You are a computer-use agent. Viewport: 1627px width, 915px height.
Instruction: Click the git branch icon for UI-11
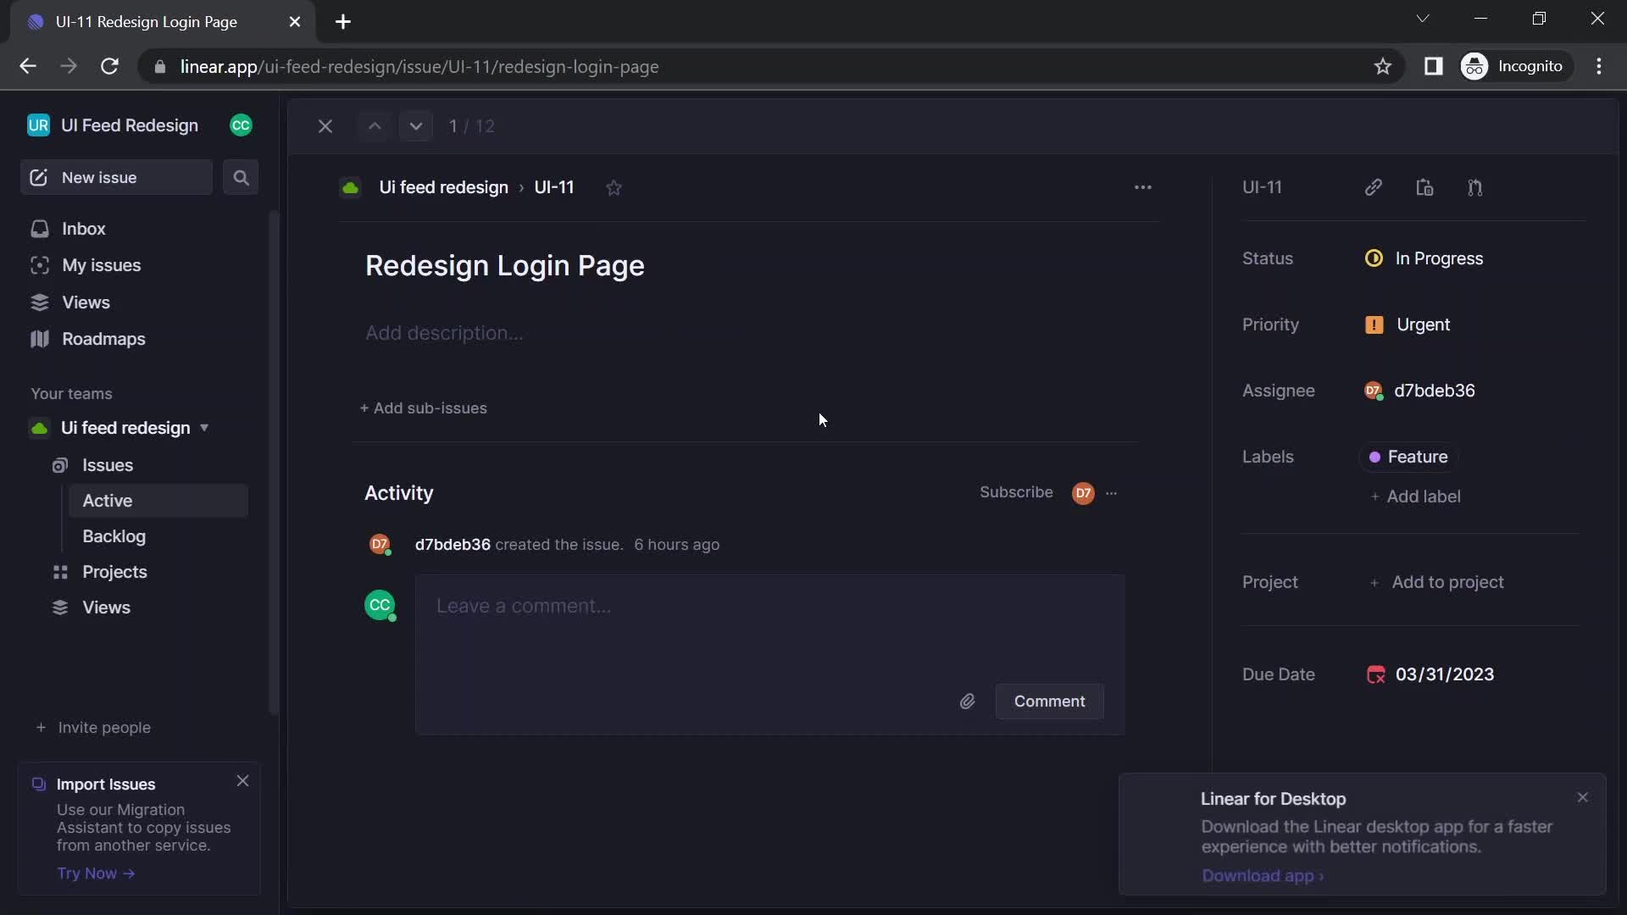click(1475, 188)
